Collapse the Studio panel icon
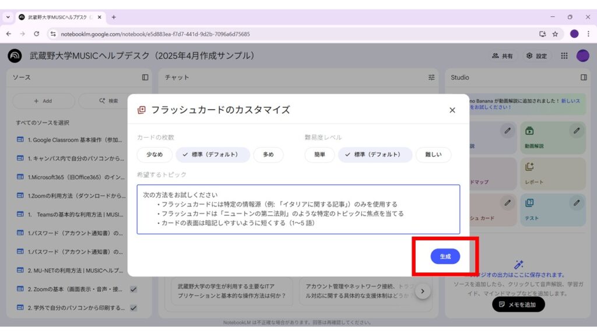The height and width of the screenshot is (336, 597). (584, 77)
